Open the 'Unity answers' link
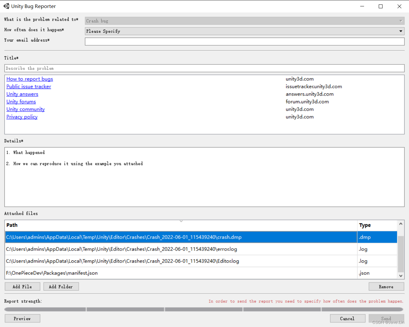Image resolution: width=409 pixels, height=327 pixels. [22, 94]
